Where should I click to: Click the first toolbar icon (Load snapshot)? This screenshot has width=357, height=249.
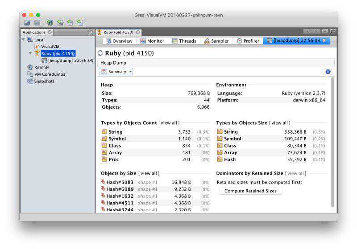pyautogui.click(x=27, y=23)
